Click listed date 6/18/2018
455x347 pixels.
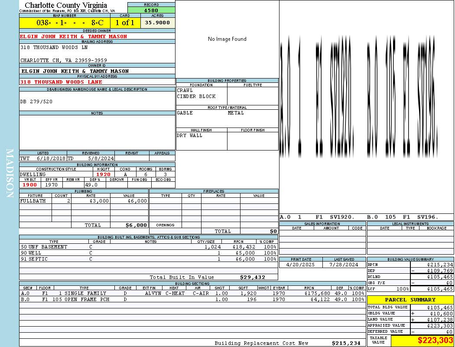pyautogui.click(x=51, y=159)
